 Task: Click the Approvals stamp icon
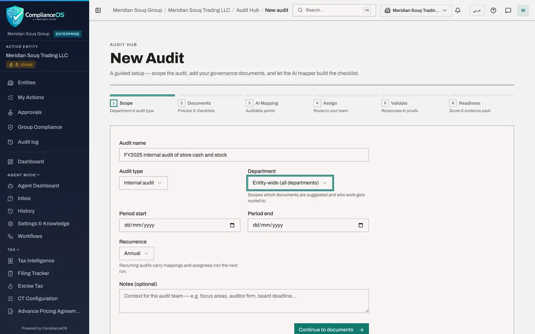[10, 112]
